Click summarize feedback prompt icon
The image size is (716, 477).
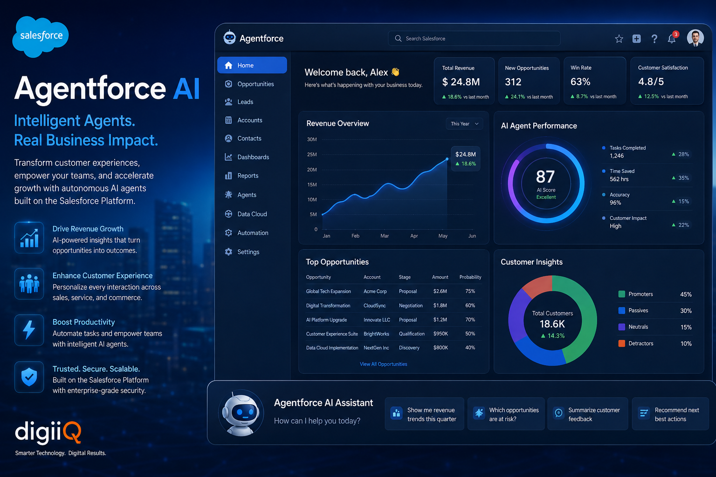click(558, 413)
